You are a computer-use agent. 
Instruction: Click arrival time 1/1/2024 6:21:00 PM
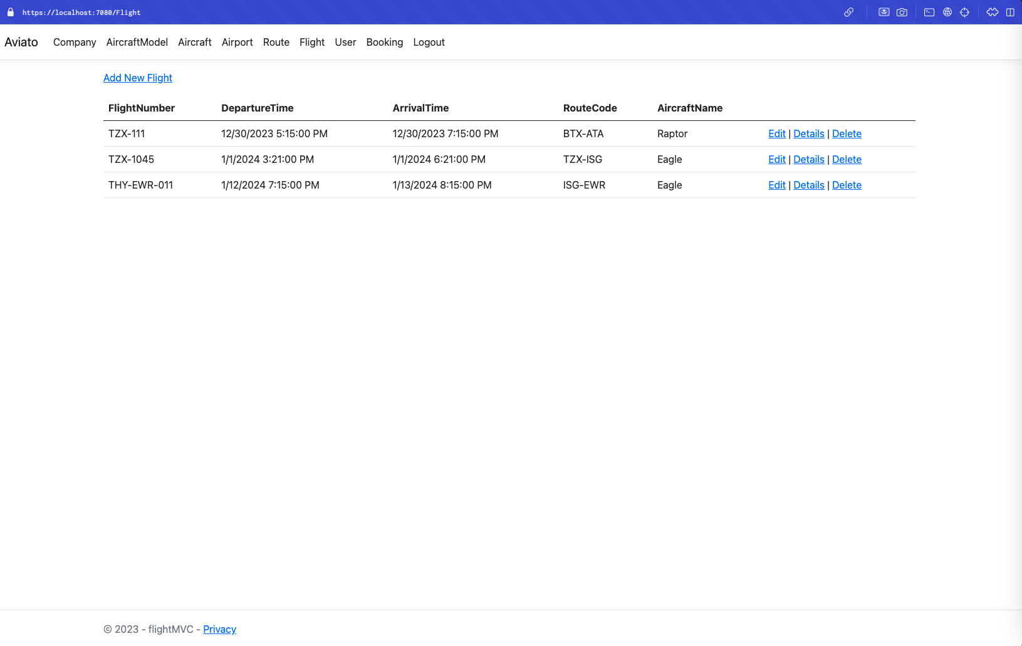(x=439, y=159)
